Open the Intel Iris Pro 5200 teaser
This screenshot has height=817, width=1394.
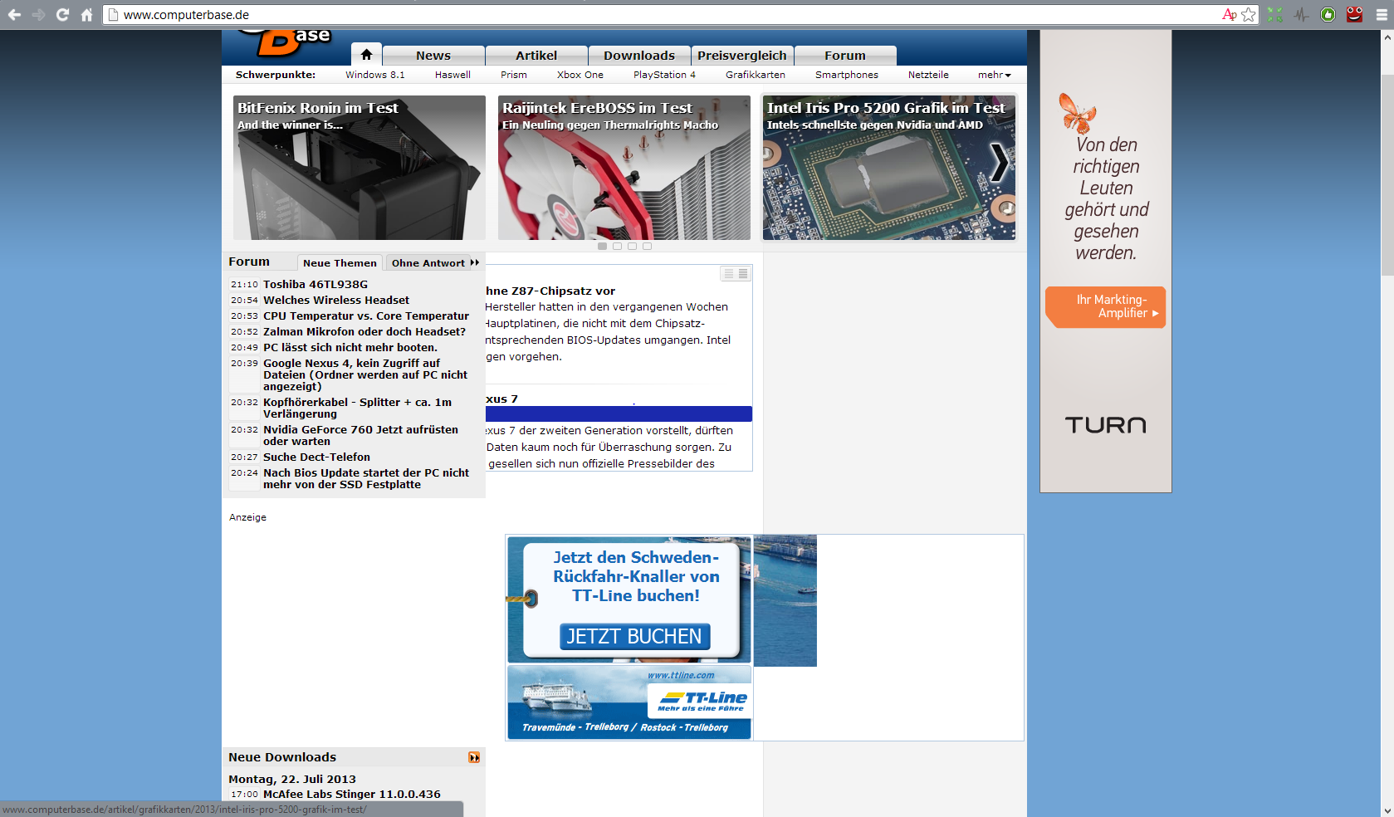pyautogui.click(x=889, y=168)
